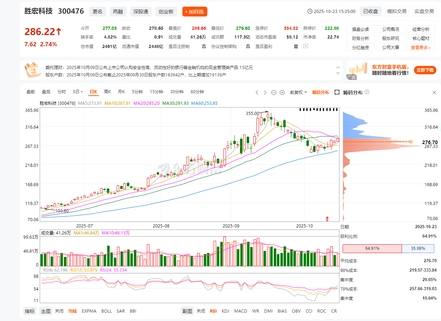
Task: Switch to the 周K tab
Action: coord(107,92)
